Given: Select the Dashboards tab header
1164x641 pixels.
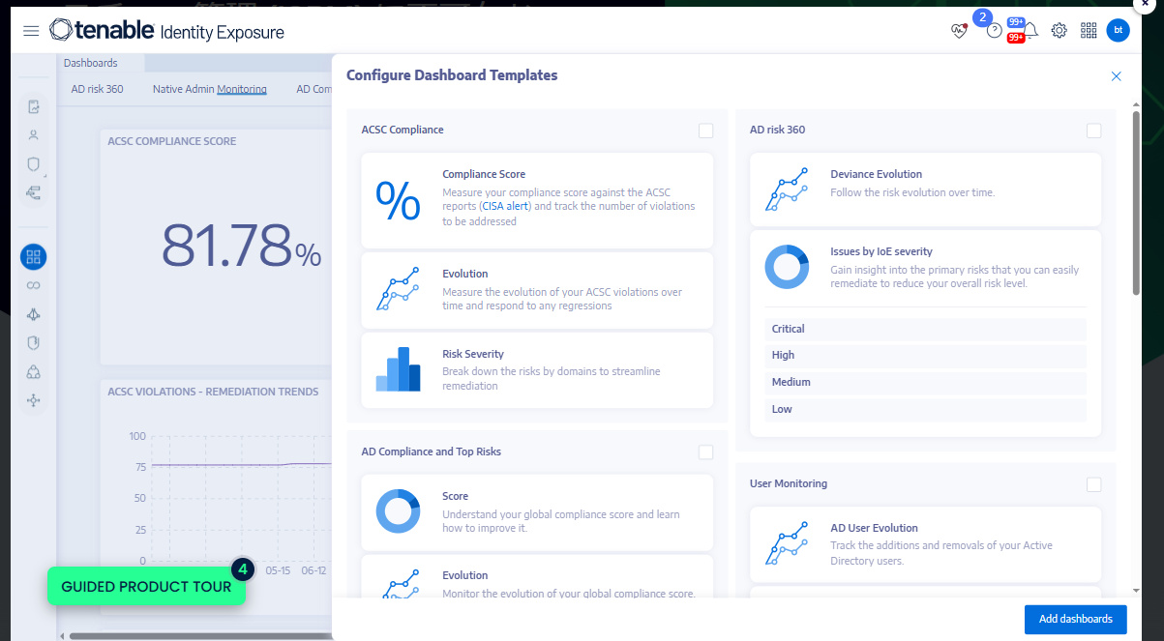Looking at the screenshot, I should [91, 63].
